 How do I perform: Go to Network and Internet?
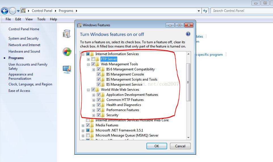24,45
